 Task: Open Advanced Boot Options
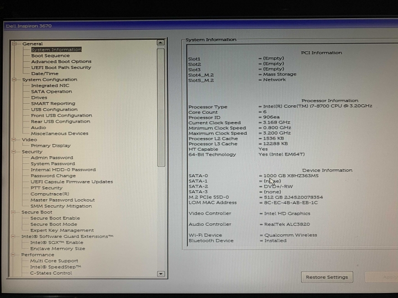coord(61,61)
